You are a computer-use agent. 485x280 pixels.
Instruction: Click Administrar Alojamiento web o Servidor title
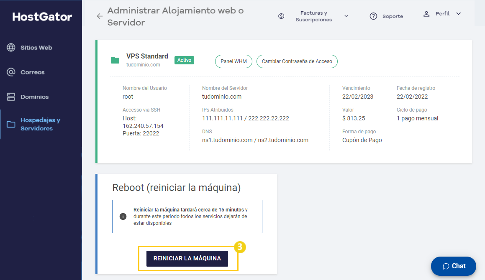(175, 16)
